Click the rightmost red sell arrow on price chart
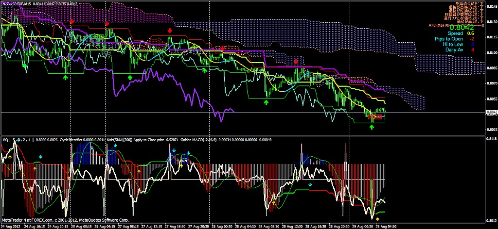The image size is (498, 229). (x=296, y=62)
